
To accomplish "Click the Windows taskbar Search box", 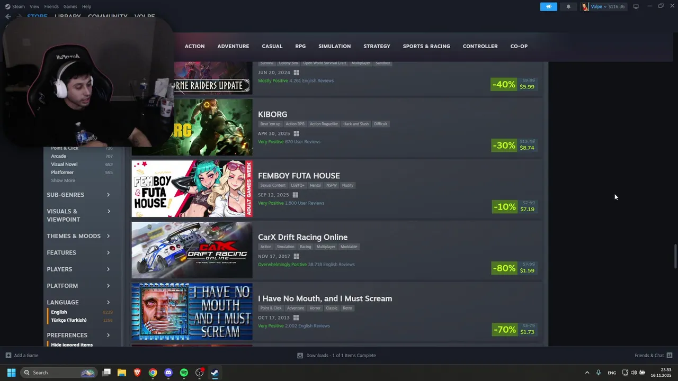I will point(59,373).
